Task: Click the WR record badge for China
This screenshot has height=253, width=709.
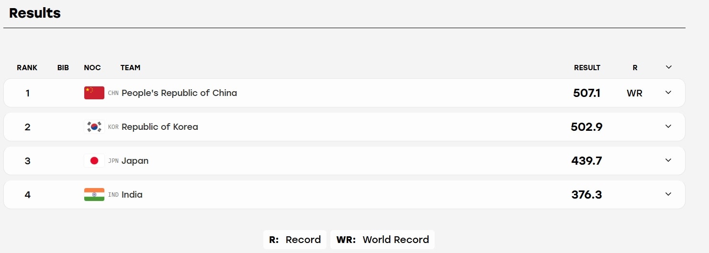Action: (634, 94)
